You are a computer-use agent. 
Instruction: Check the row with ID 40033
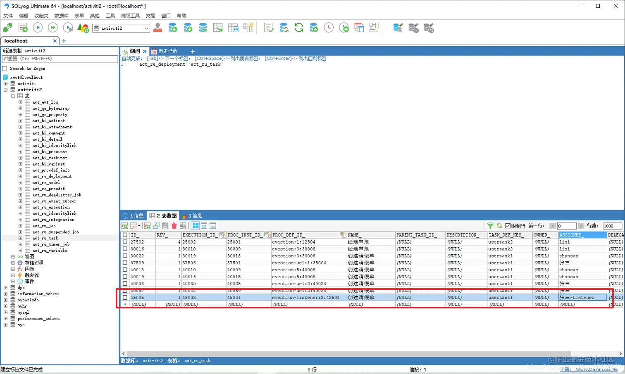pyautogui.click(x=125, y=284)
